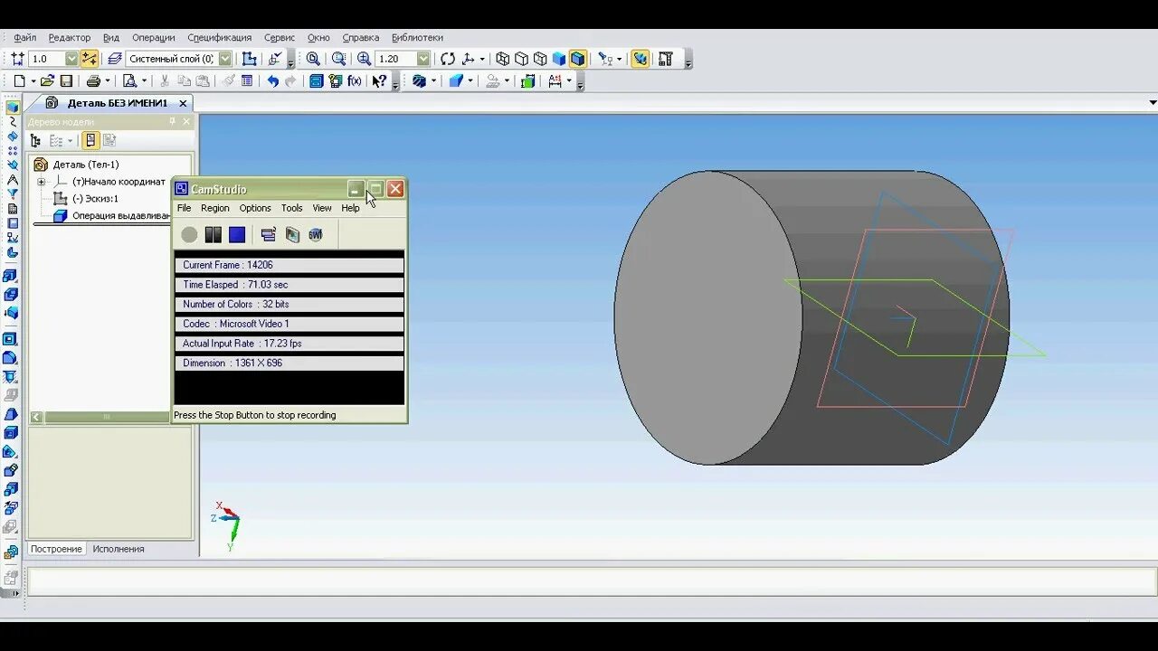Click CamStudio stop recording blue button
This screenshot has height=651, width=1158.
(x=237, y=234)
